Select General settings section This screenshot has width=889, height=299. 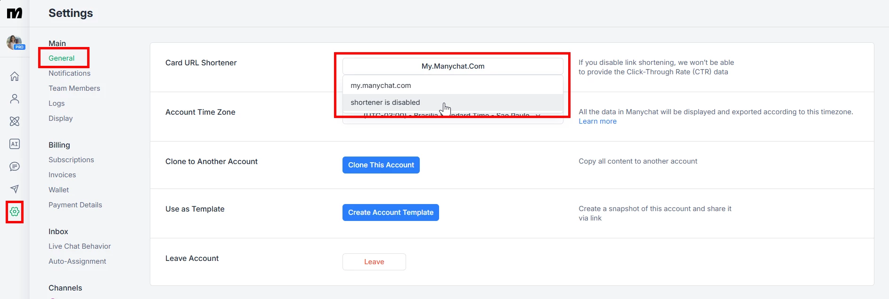pyautogui.click(x=61, y=58)
